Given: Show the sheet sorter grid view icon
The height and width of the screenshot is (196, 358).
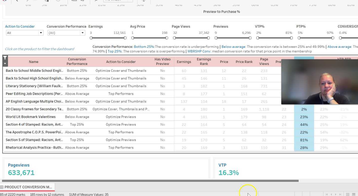Looking at the screenshot, I should pyautogui.click(x=348, y=194).
